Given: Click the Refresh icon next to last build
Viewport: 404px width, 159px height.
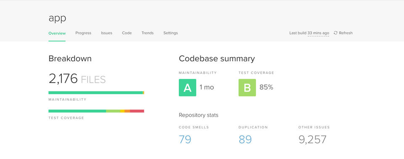Looking at the screenshot, I should [x=335, y=33].
